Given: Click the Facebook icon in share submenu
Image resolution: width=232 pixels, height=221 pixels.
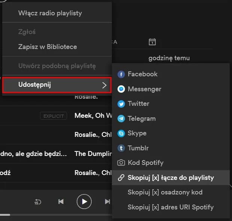Looking at the screenshot, I should (121, 74).
